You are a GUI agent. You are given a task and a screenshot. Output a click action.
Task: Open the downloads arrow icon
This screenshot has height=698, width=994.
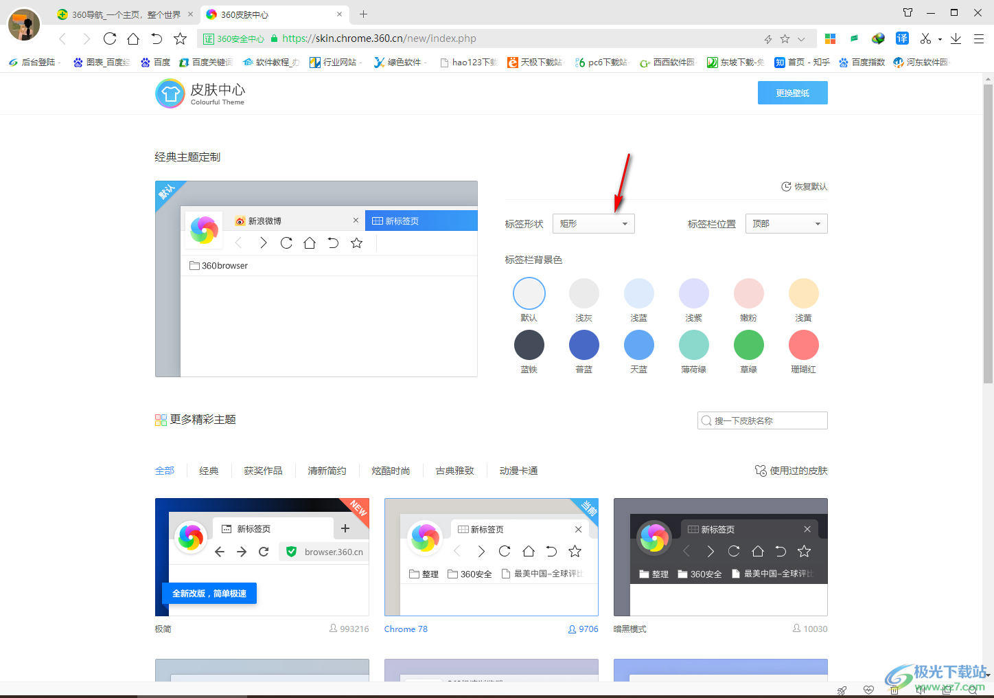tap(956, 38)
